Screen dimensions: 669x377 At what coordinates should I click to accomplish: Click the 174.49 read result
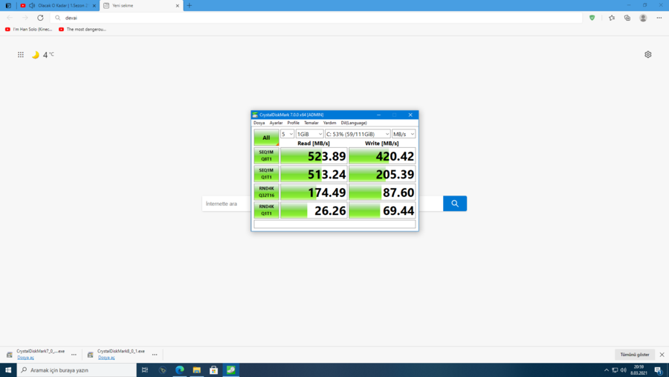click(314, 192)
